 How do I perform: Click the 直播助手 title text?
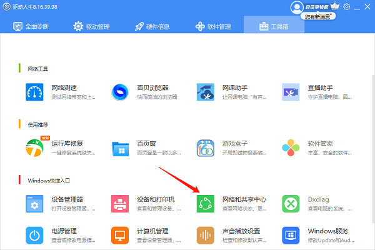coord(320,87)
